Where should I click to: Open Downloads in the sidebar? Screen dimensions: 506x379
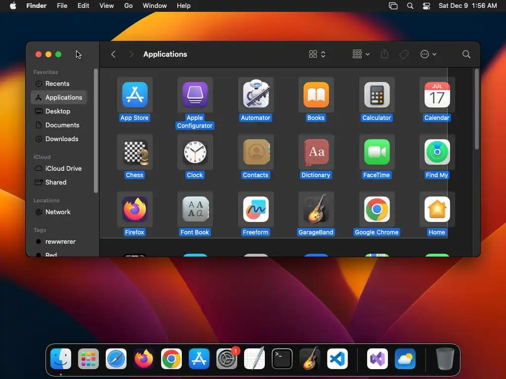pyautogui.click(x=59, y=139)
